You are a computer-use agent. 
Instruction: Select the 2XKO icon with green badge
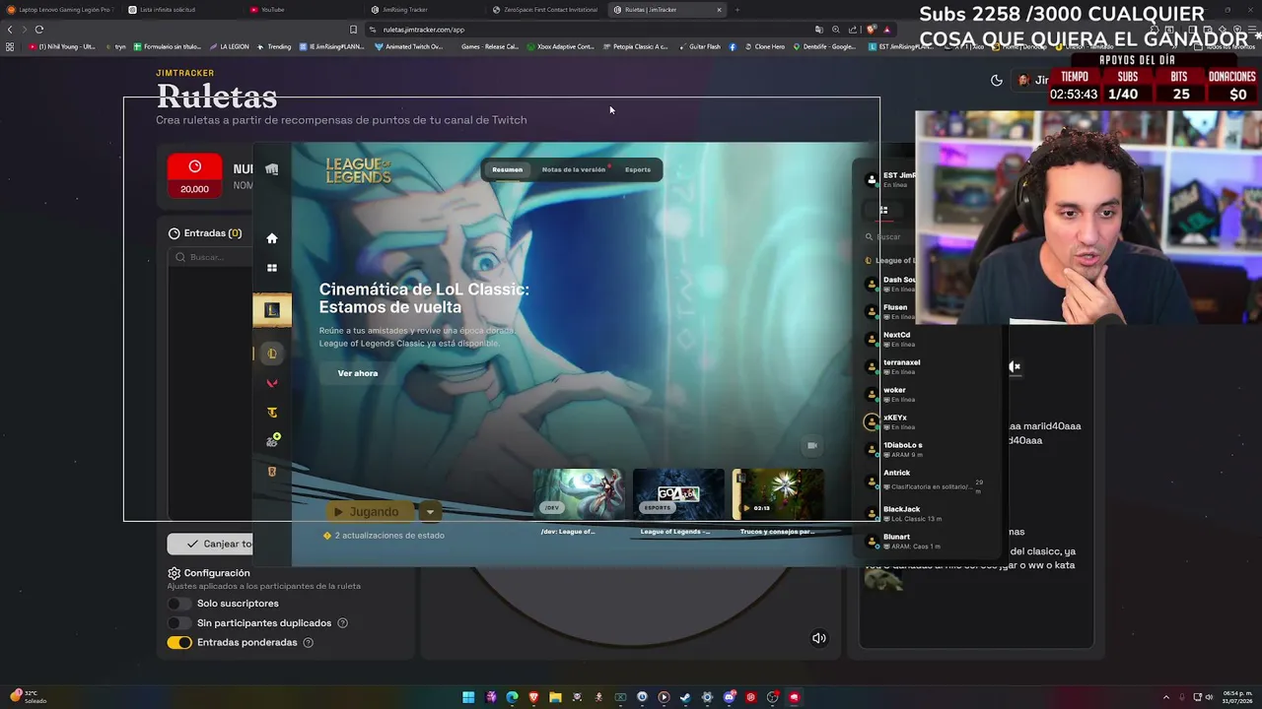click(272, 441)
